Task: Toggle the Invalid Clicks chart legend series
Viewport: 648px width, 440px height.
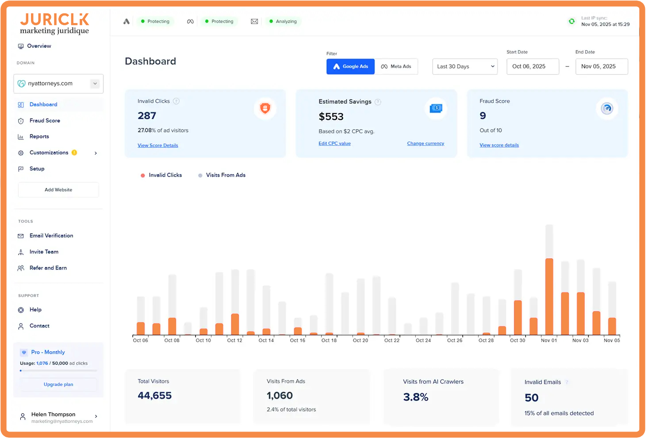Action: (x=161, y=175)
